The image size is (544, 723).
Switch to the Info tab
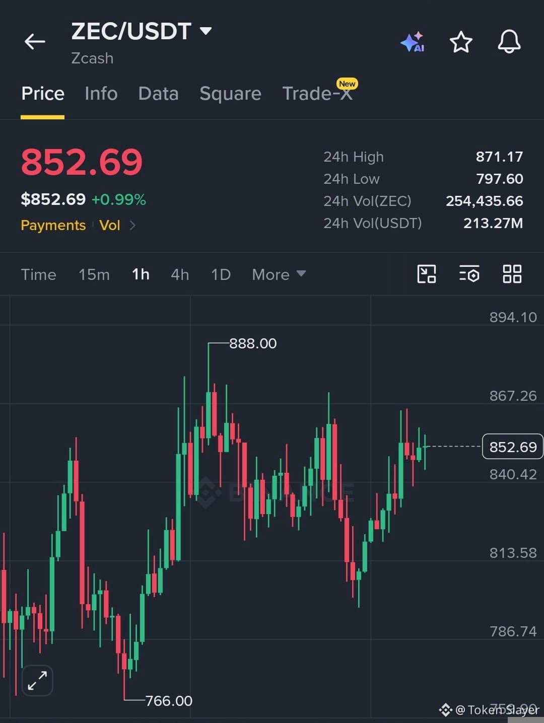[x=101, y=94]
